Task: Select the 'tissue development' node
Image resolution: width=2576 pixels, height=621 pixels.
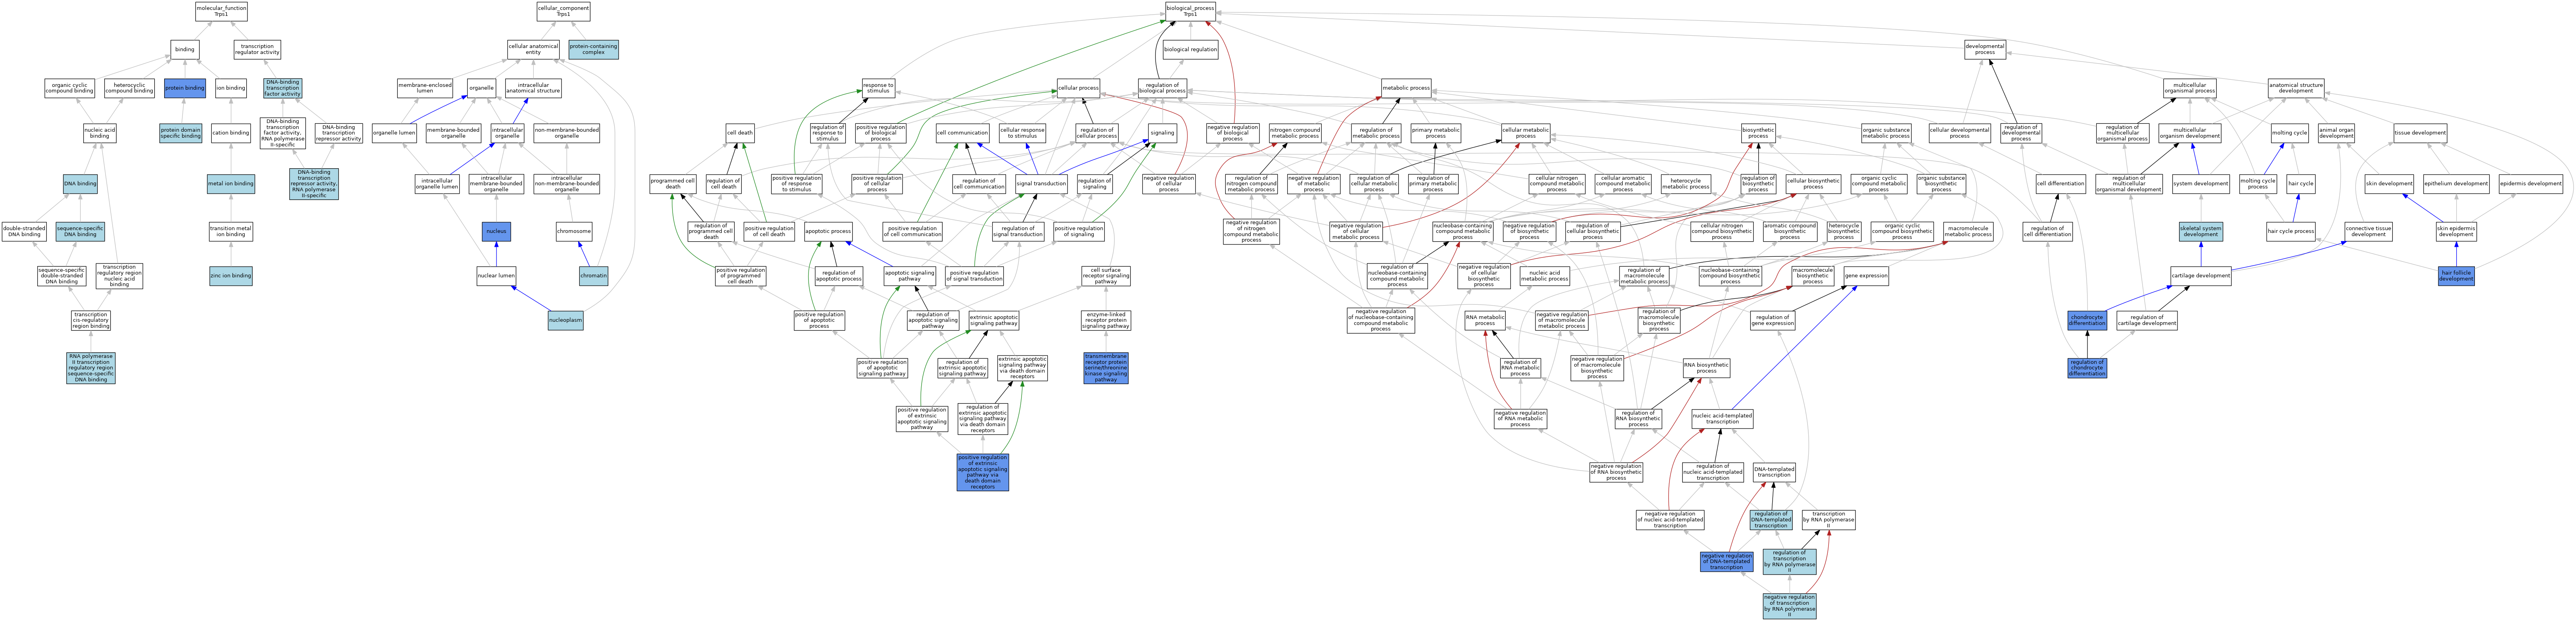Action: 2420,133
